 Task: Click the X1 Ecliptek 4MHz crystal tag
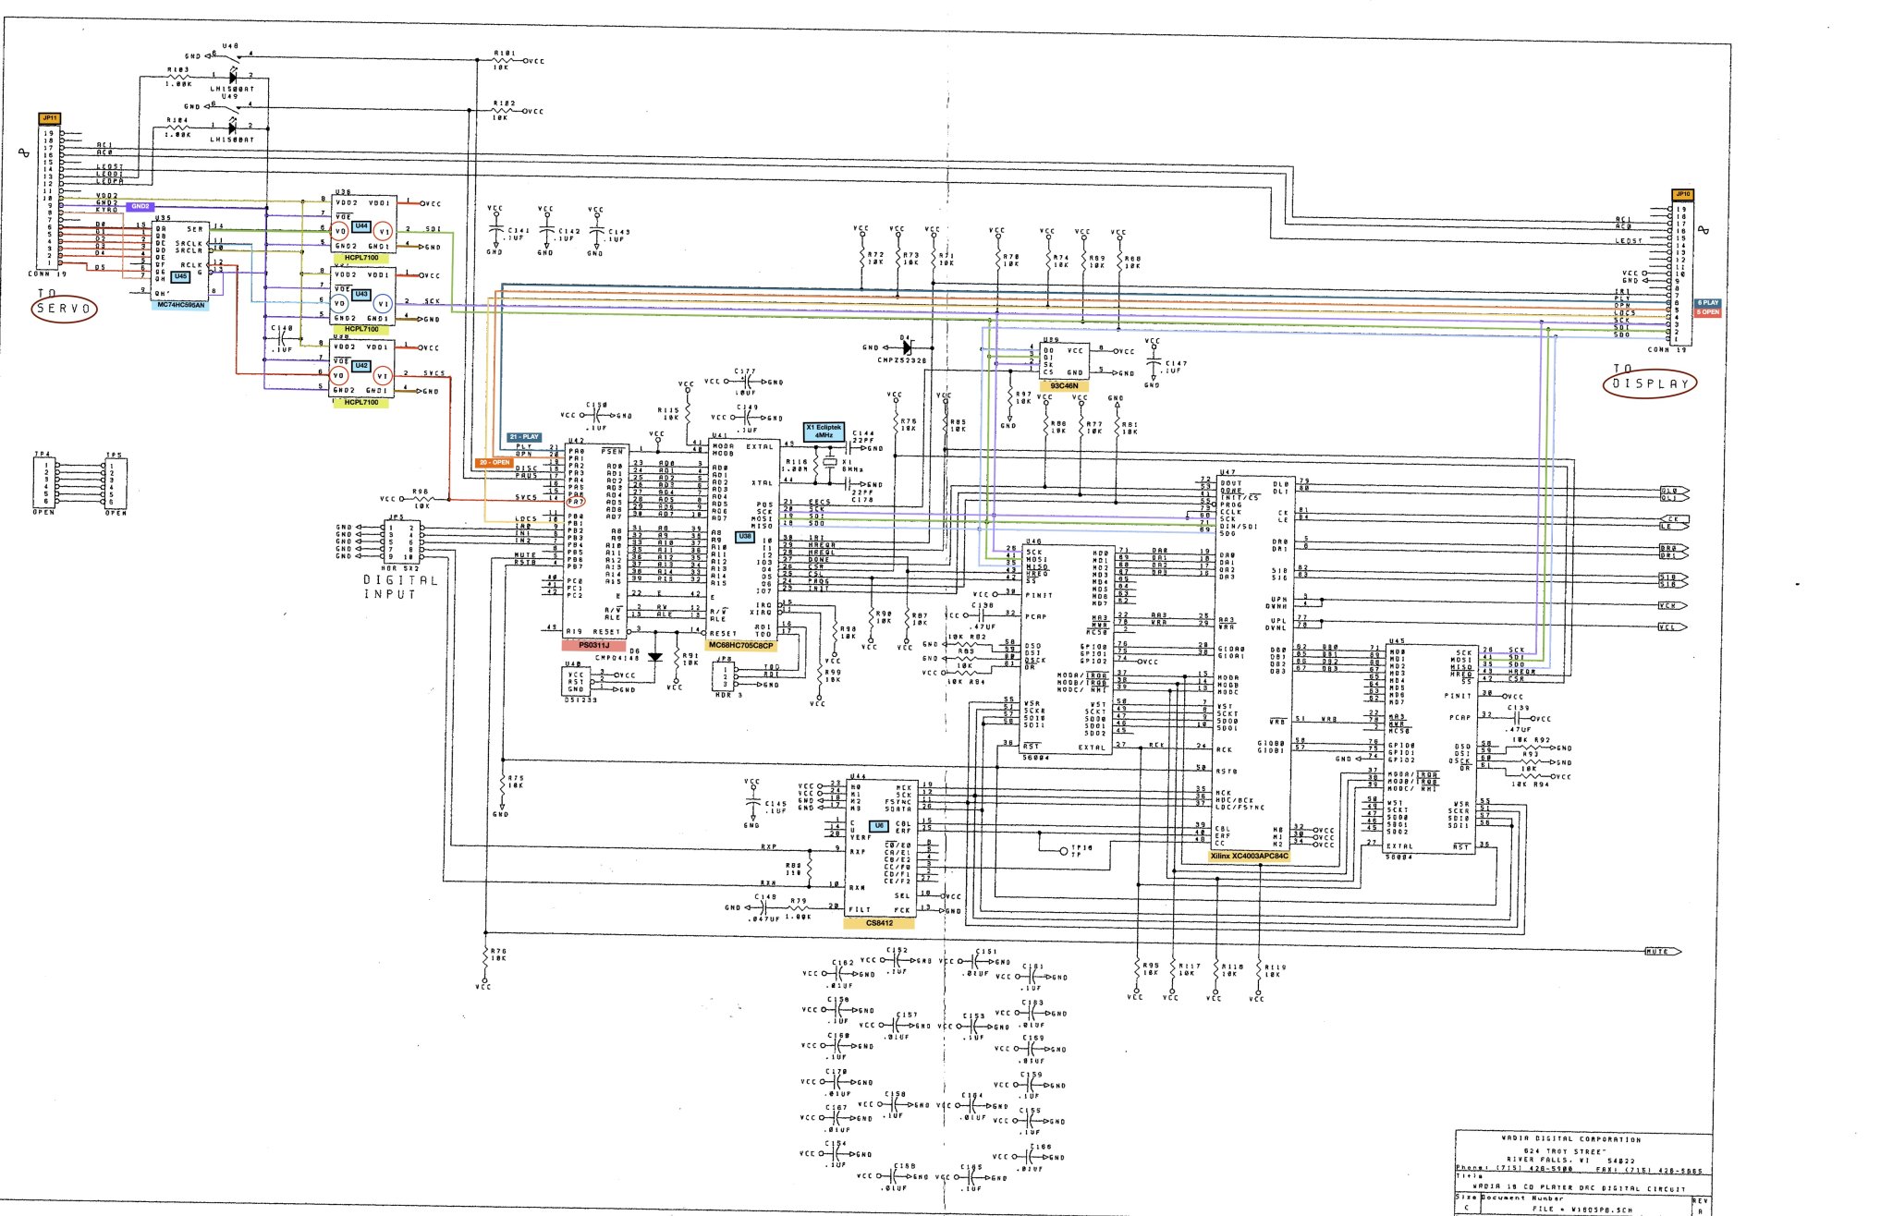coord(824,432)
